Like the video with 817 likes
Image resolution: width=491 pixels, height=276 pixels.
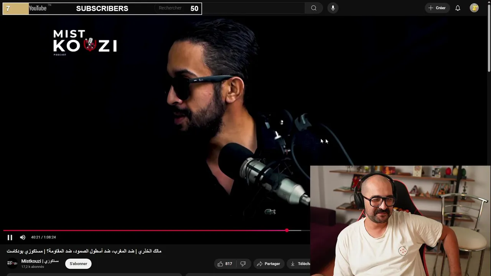click(225, 264)
